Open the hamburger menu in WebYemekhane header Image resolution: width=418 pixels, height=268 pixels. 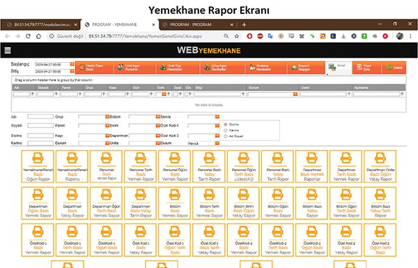pos(8,50)
